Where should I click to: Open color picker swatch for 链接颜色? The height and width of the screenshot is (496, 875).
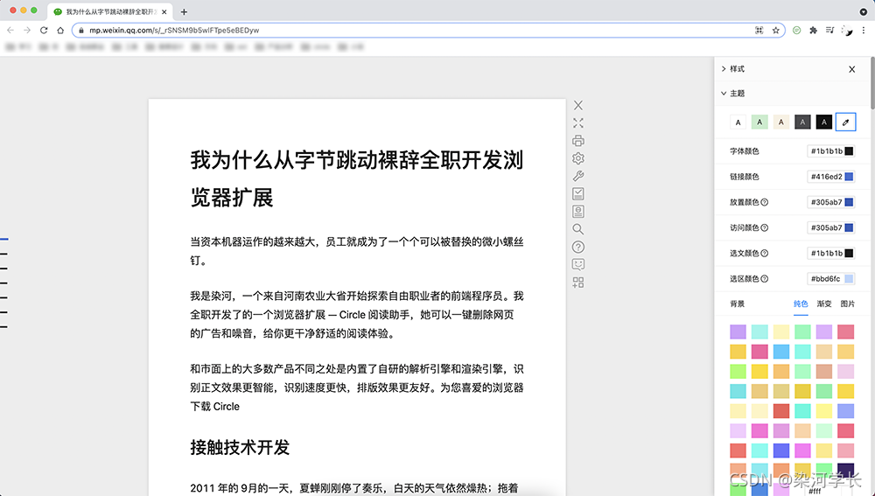(x=849, y=177)
